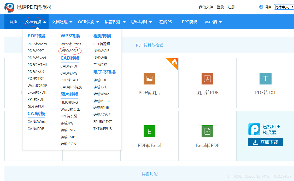The height and width of the screenshot is (181, 294).
Task: Select PDF转TXT in dropdown menu
Action: (x=36, y=78)
